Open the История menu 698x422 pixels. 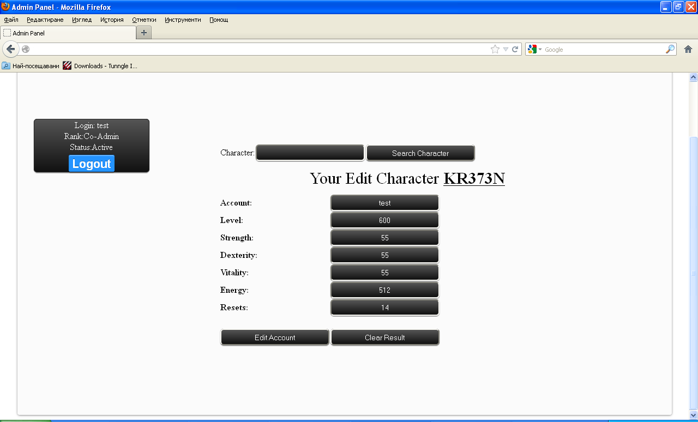(x=112, y=20)
